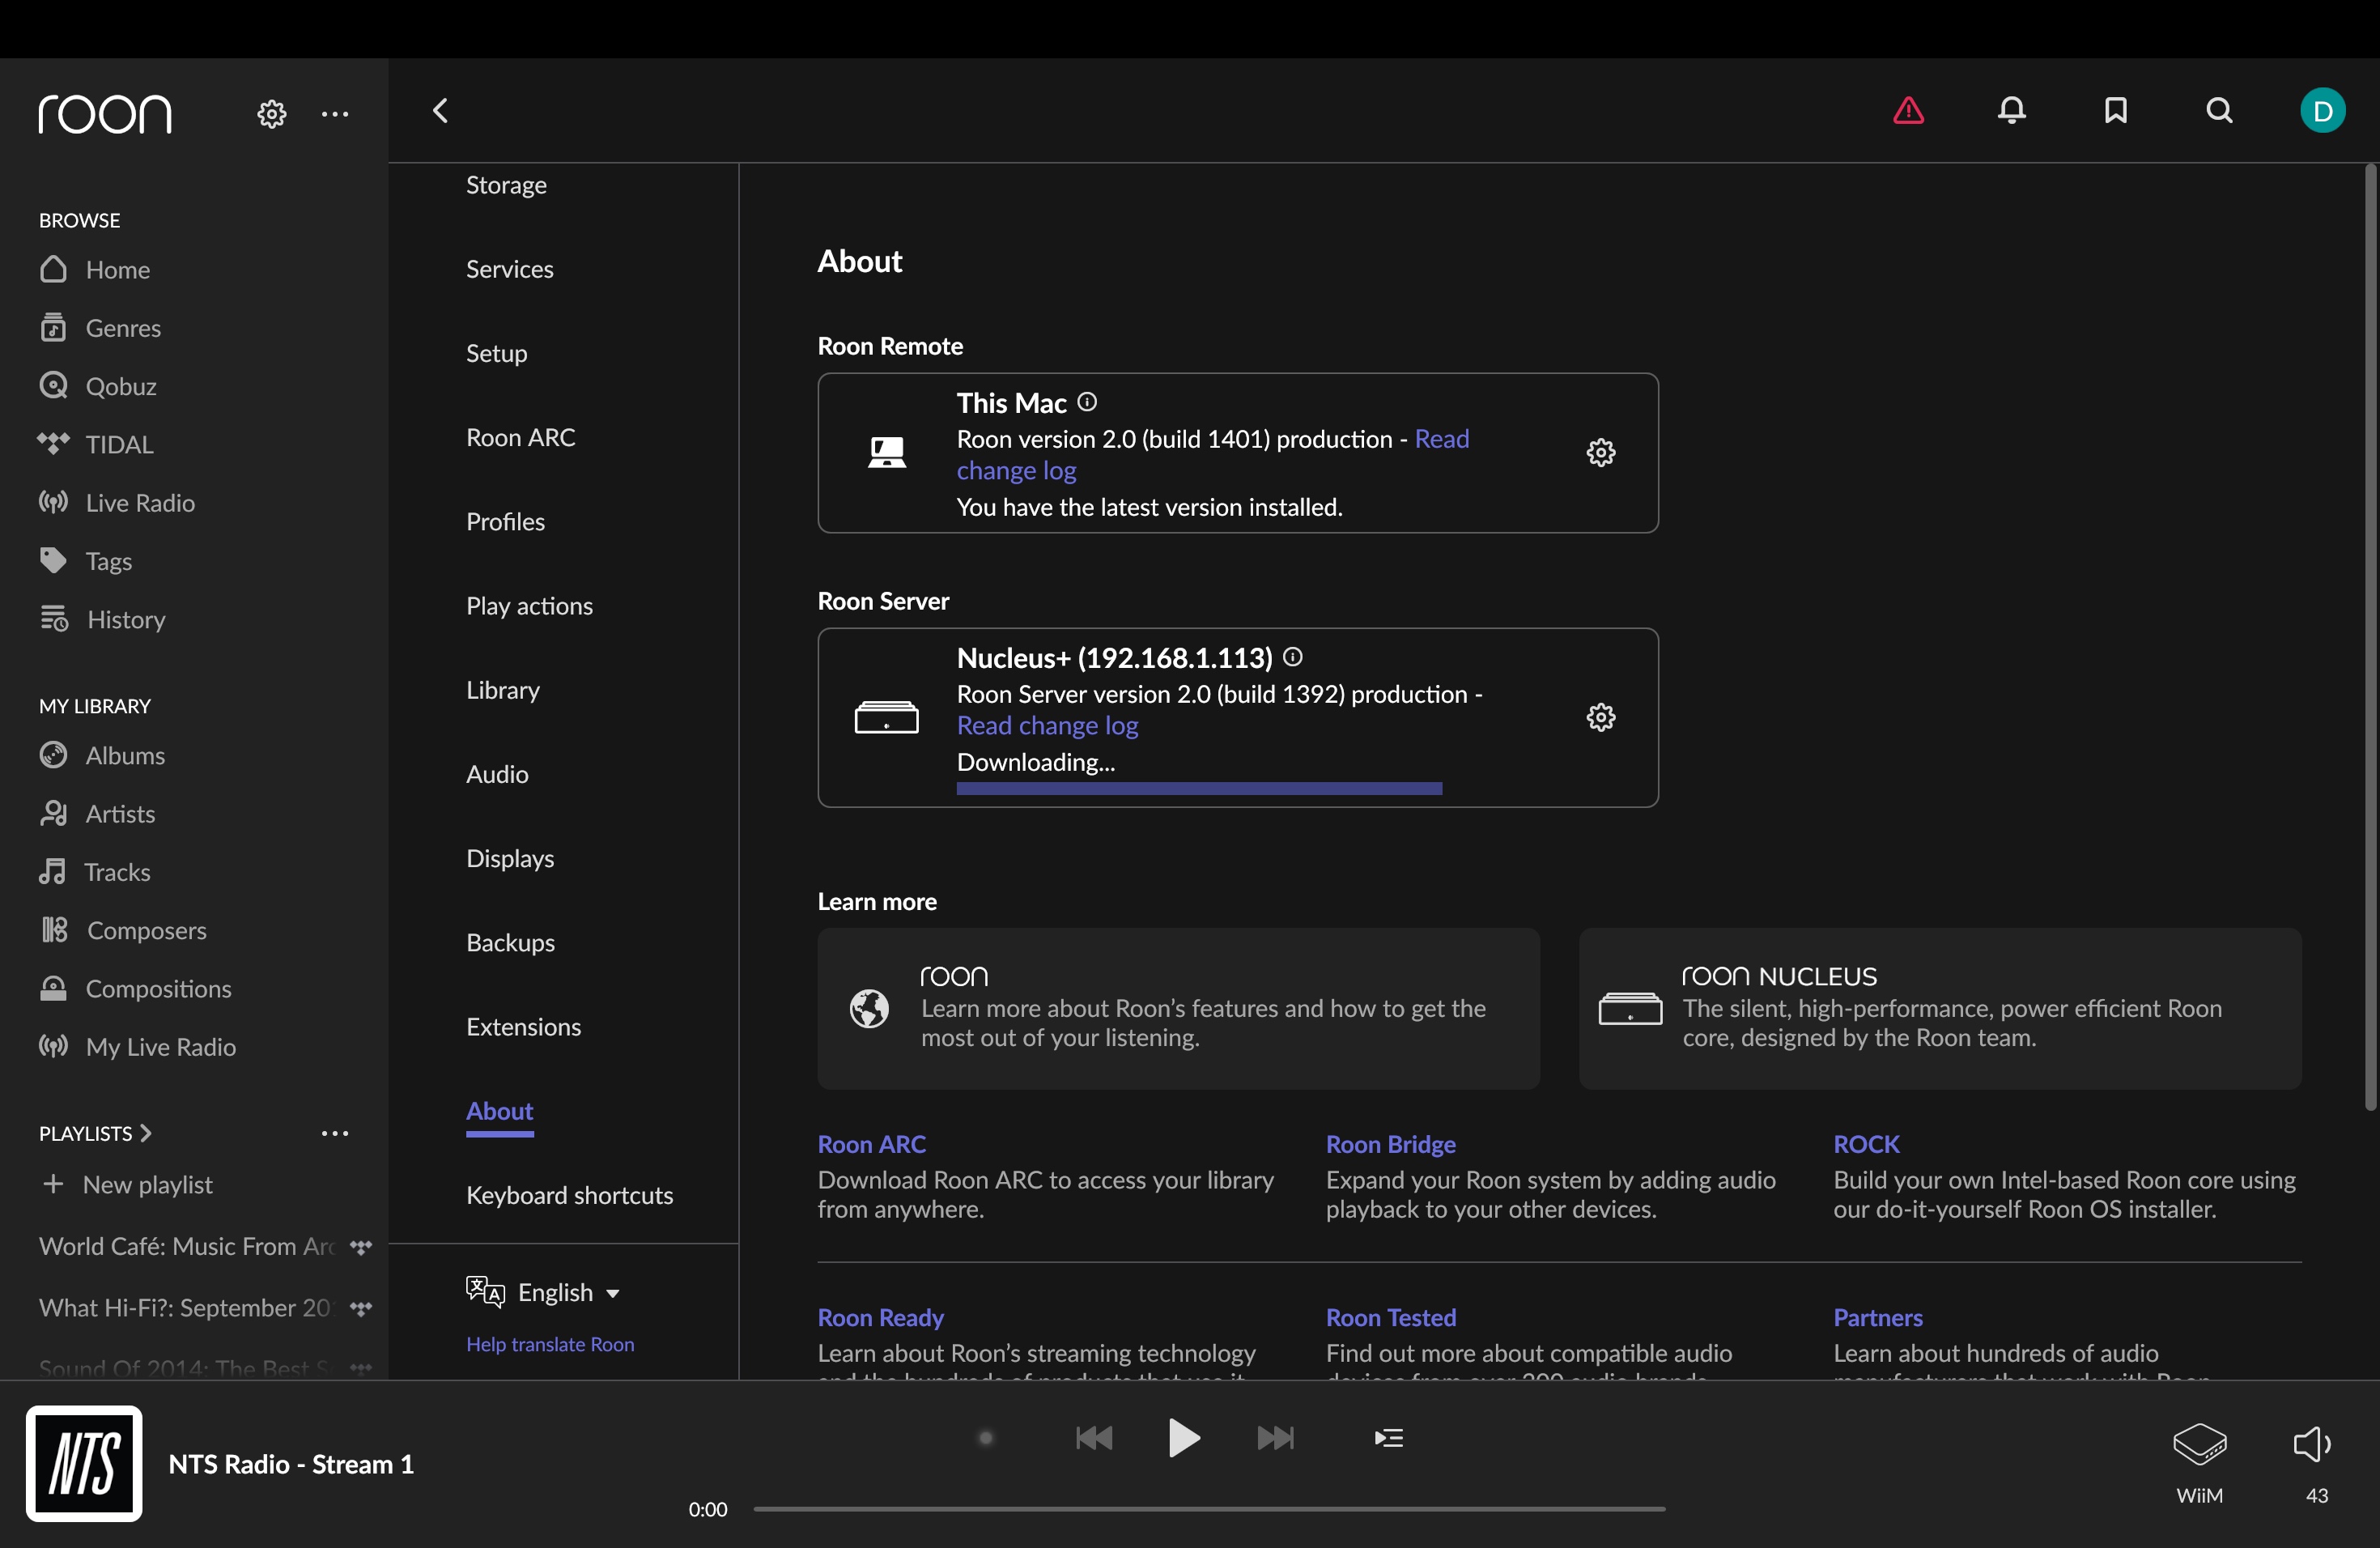
Task: Go back with the left chevron arrow
Action: pyautogui.click(x=440, y=110)
